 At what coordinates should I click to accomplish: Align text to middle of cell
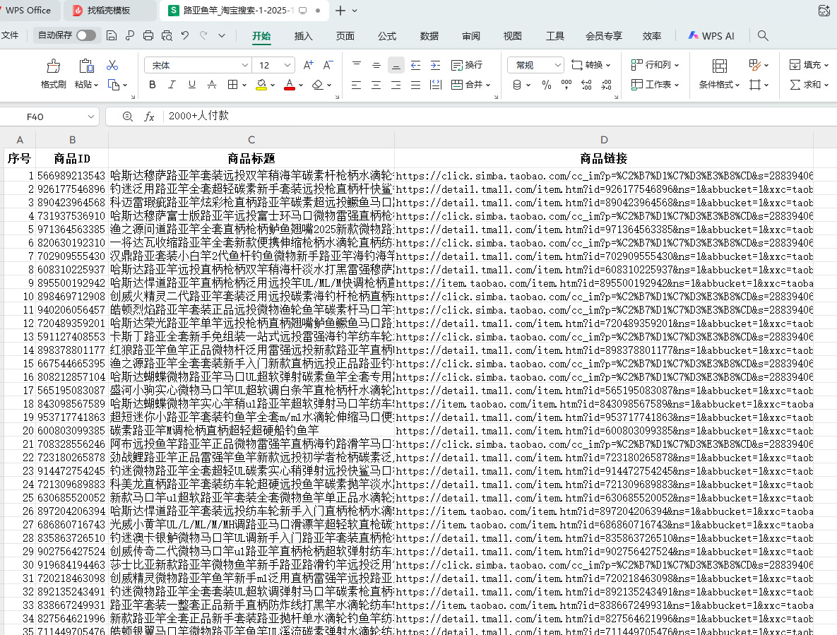[376, 65]
